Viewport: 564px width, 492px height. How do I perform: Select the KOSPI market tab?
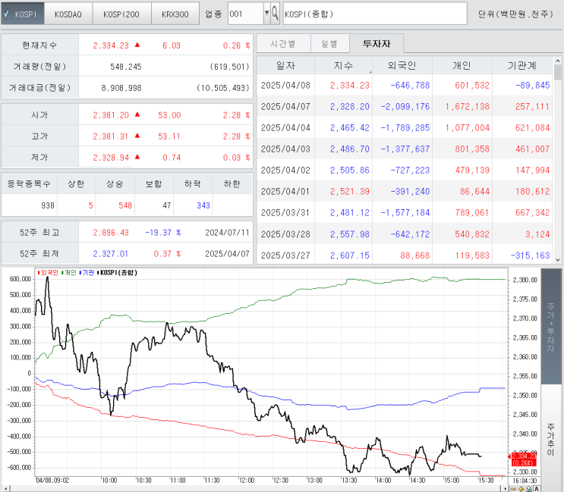tap(23, 14)
